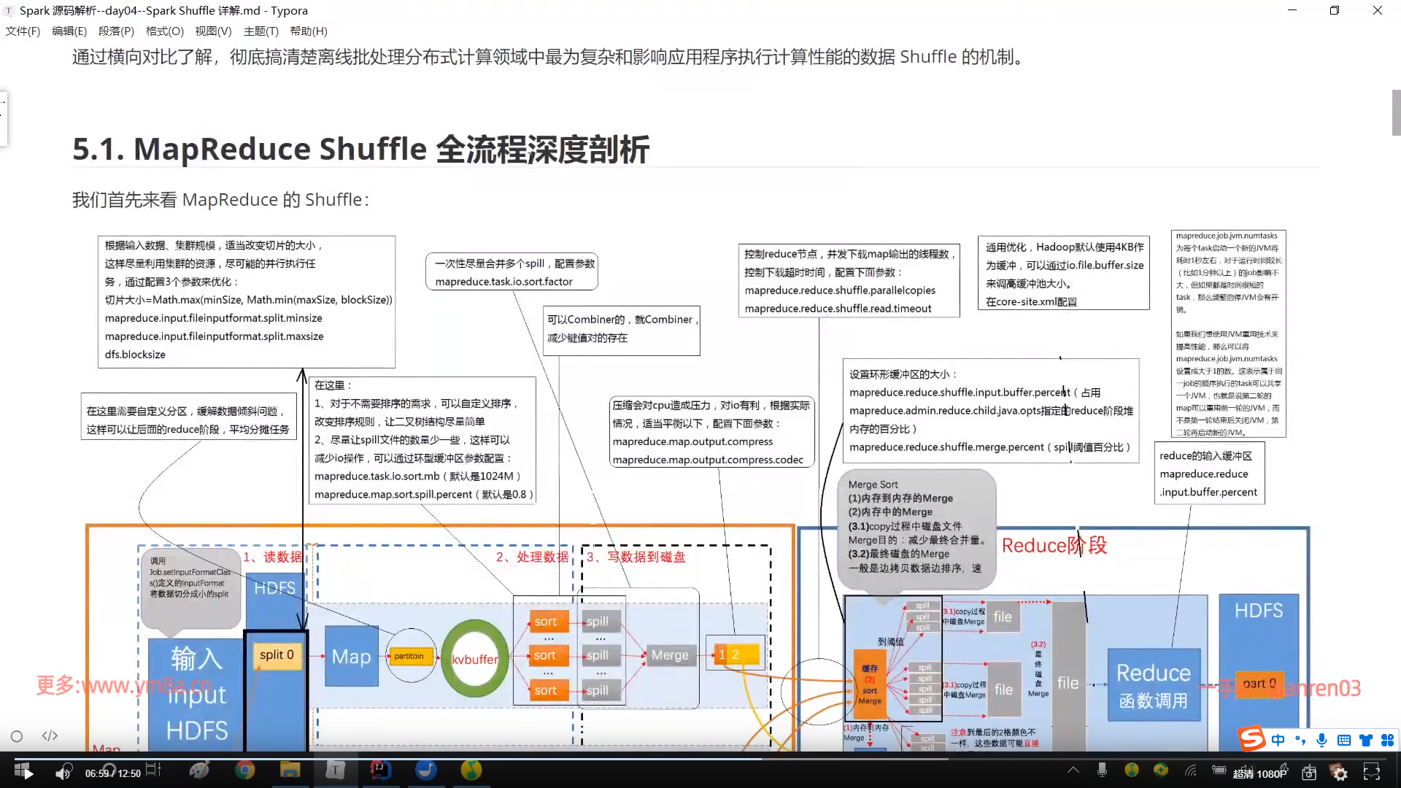Click Sogou input S logo
Viewport: 1401px width, 788px height.
click(x=1251, y=739)
